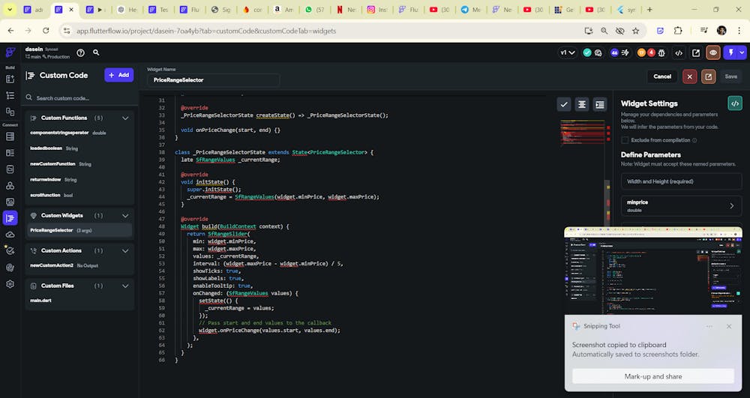Toggle Exclude from compilation checkbox

click(625, 140)
